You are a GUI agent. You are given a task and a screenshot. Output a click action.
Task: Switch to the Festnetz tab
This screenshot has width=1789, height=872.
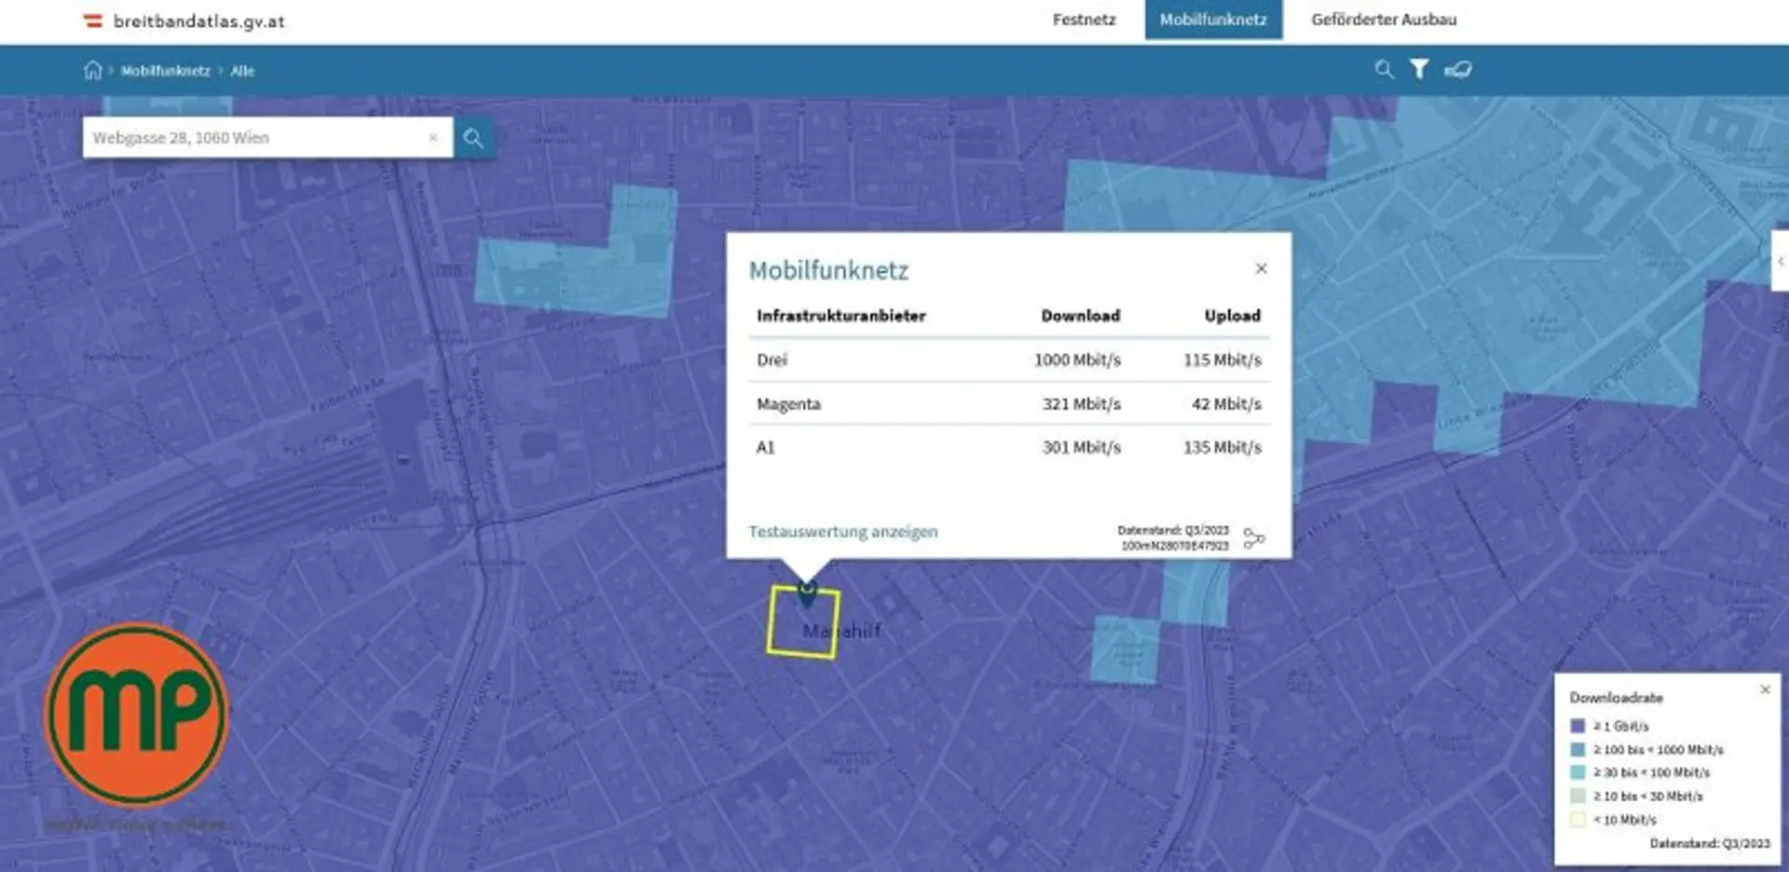1084,20
